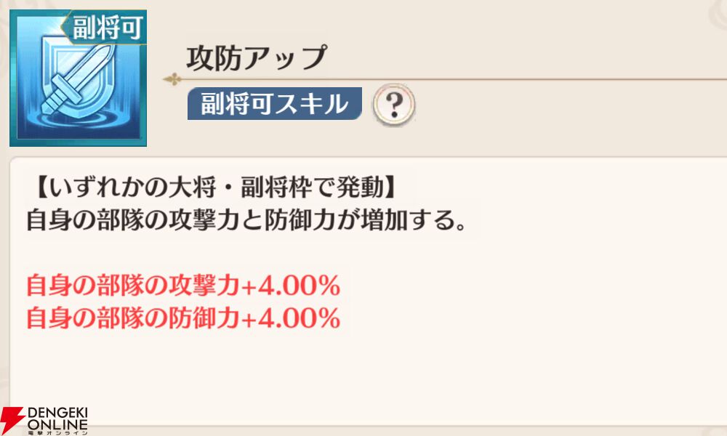Click the DENGEKI ONLINE watermark text

click(x=58, y=418)
